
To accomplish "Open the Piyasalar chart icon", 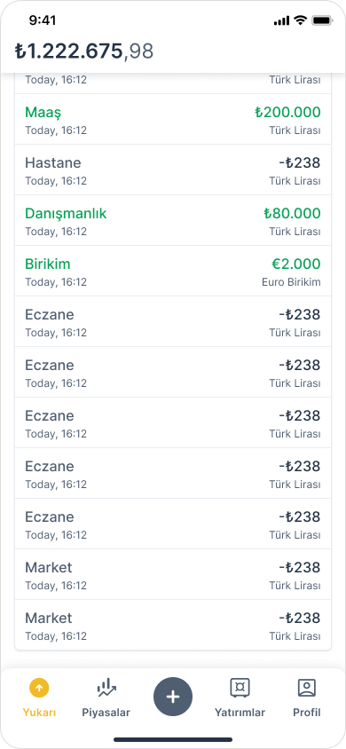I will [106, 688].
